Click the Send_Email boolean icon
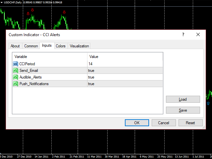 16,70
